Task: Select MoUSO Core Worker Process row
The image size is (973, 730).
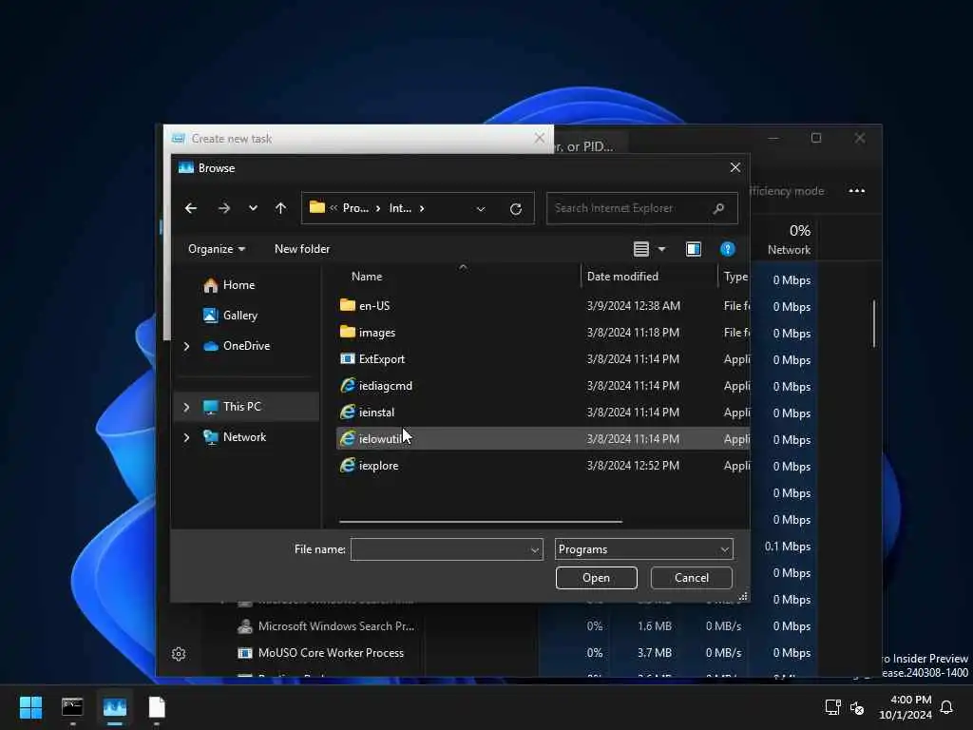Action: 331,653
